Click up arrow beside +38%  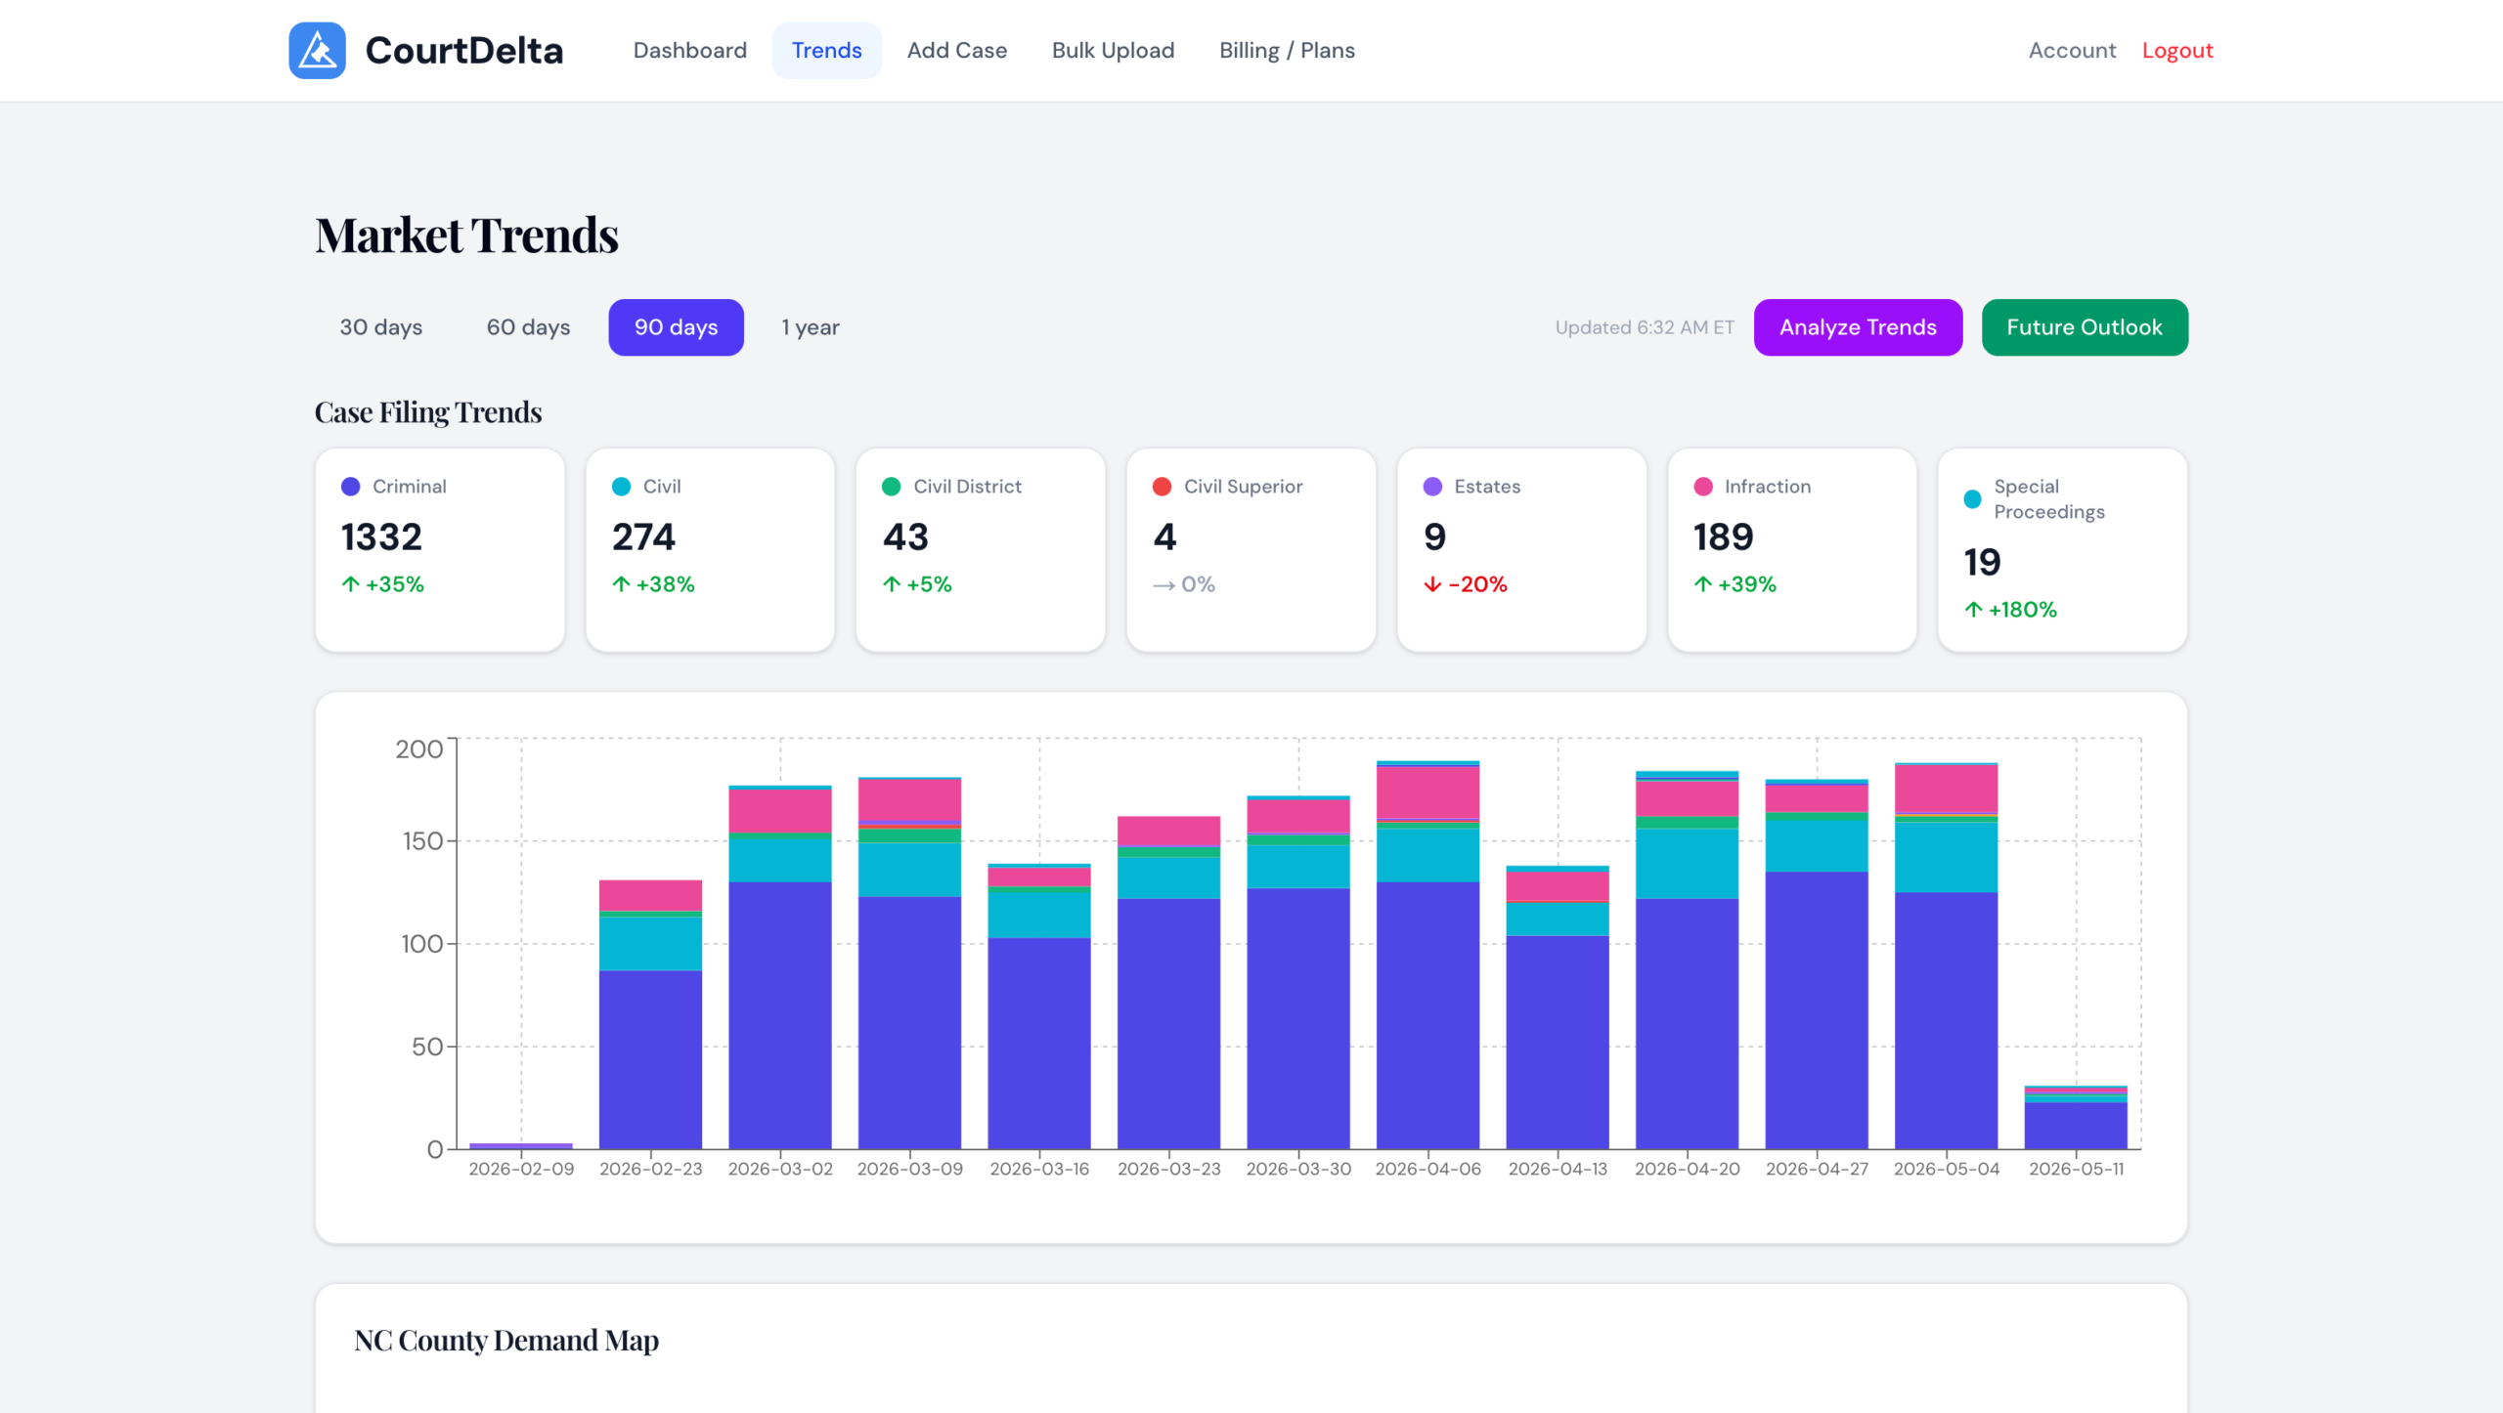[621, 584]
